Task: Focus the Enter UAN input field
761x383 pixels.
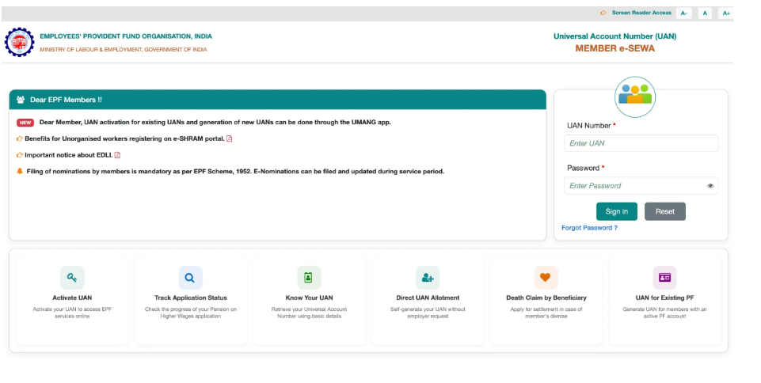Action: pyautogui.click(x=641, y=143)
